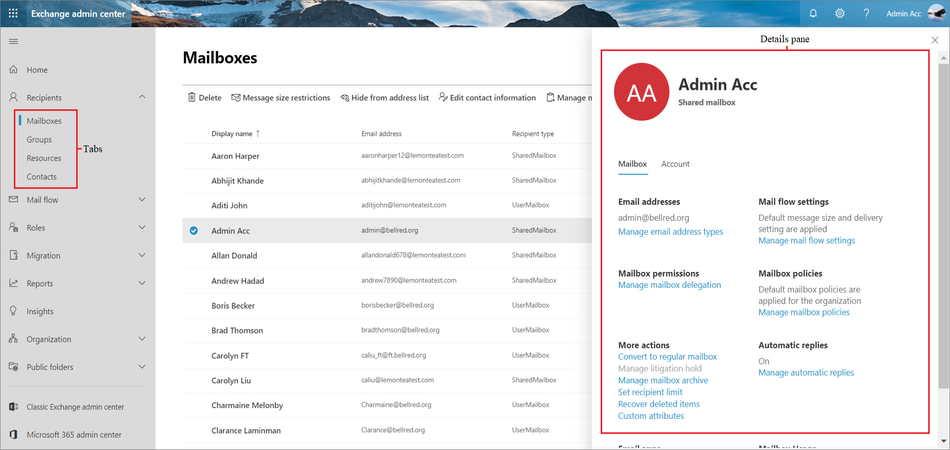Screen dimensions: 950x450
Task: Collapse the Recipients section chevron
Action: [142, 97]
